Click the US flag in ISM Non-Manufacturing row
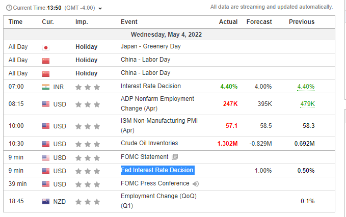Viewport: 346px width, 217px height. coord(46,126)
